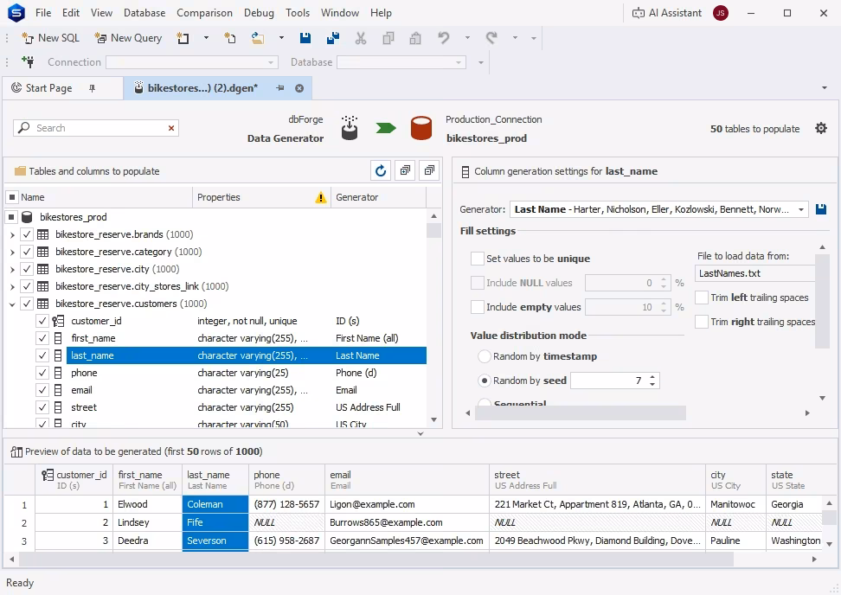The height and width of the screenshot is (595, 841).
Task: Click the Cut scissors icon
Action: coord(361,38)
